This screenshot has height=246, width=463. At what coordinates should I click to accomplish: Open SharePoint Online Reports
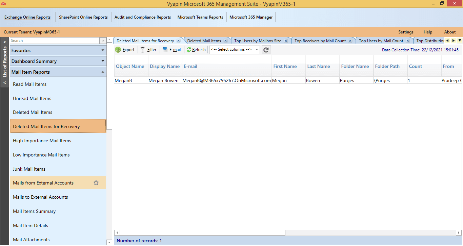coord(83,17)
